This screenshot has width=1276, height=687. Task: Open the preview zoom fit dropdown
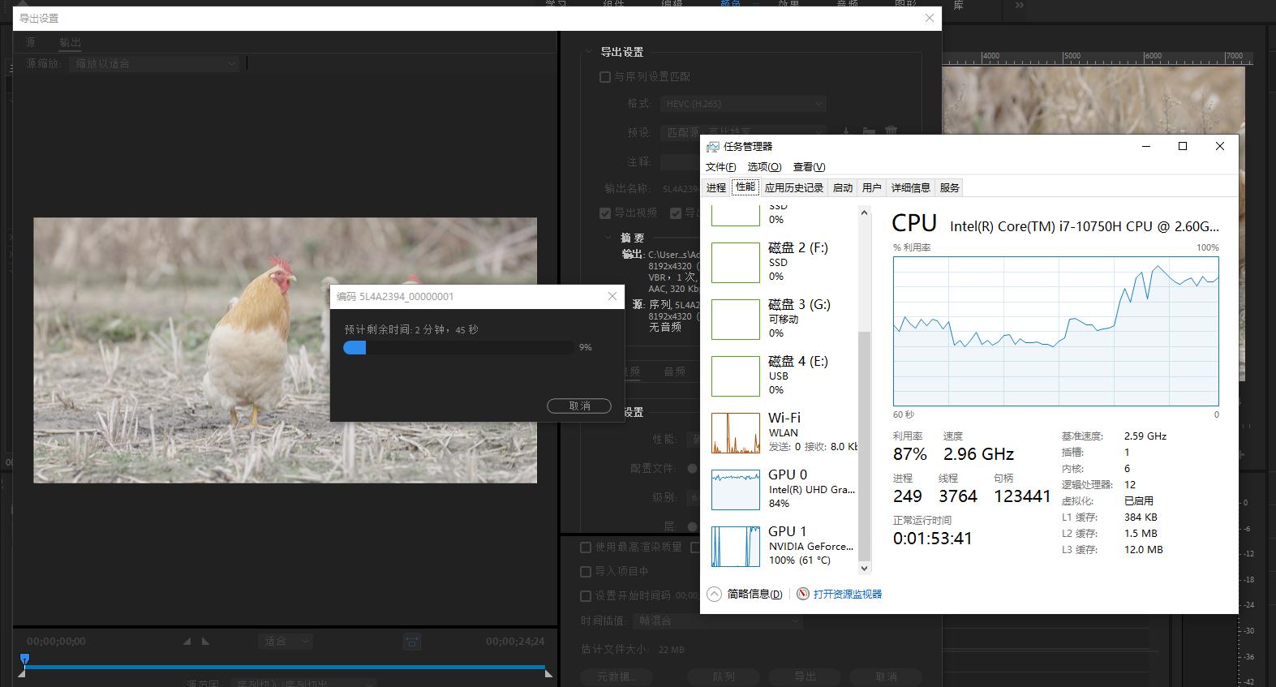click(x=286, y=642)
